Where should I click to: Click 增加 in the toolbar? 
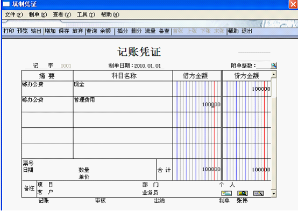point(50,31)
